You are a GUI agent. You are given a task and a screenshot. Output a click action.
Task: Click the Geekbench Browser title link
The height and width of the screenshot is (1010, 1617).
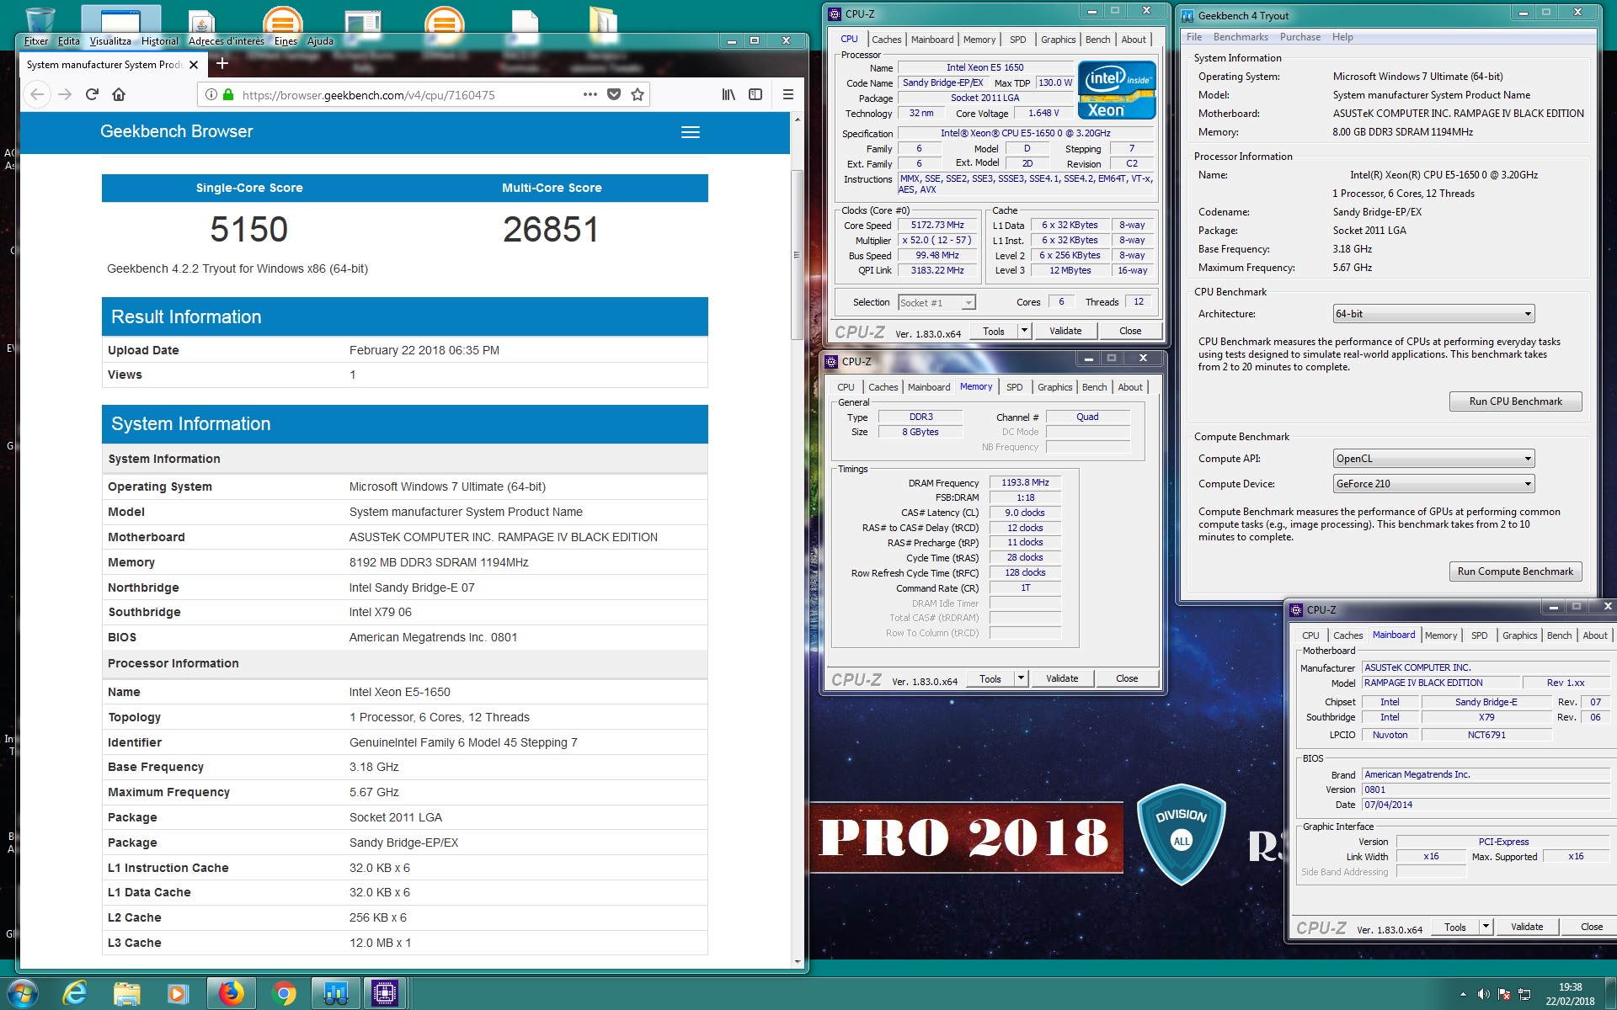pos(176,131)
